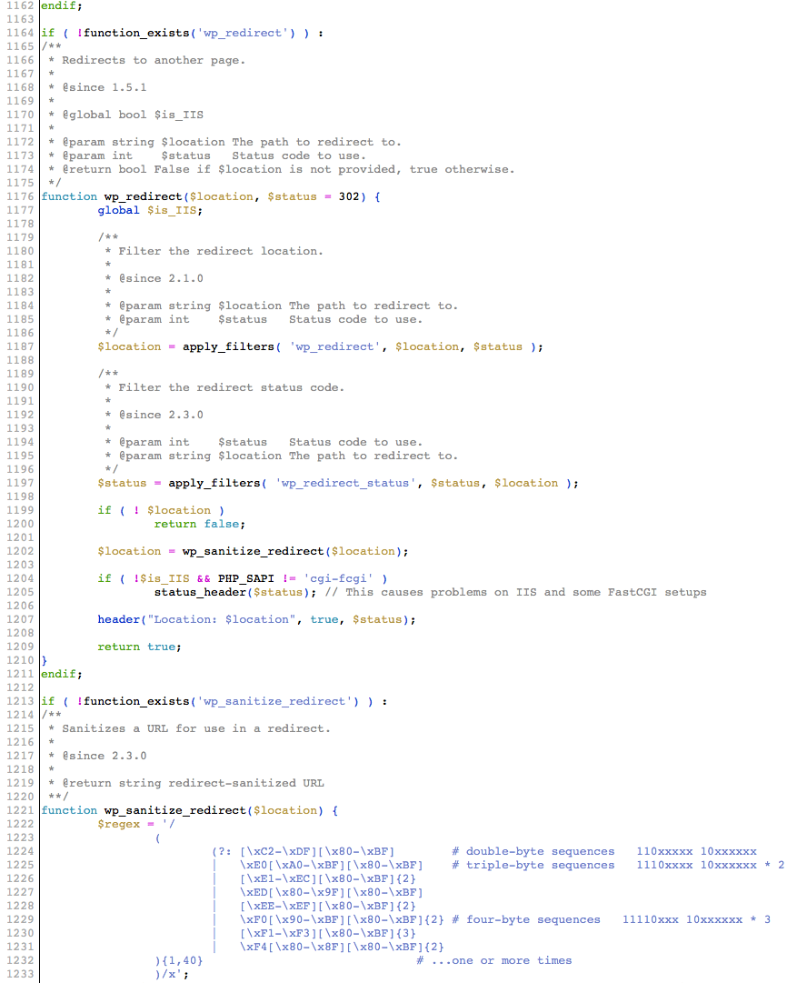The height and width of the screenshot is (983, 807).
Task: Click the wp_redirect function name in its declaration
Action: 144,196
